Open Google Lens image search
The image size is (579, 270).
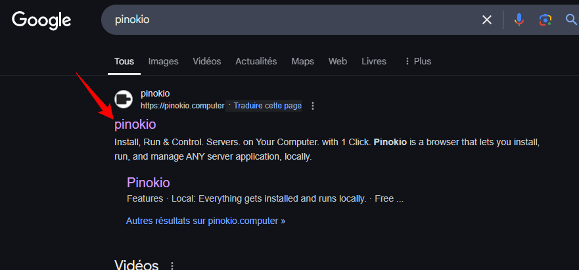coord(545,20)
